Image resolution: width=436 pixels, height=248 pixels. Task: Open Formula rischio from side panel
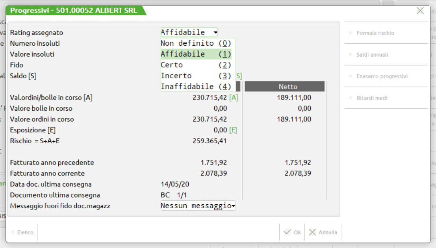point(375,33)
